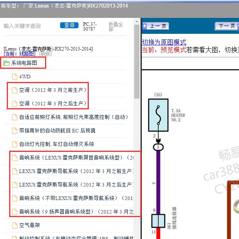Open 自适应前照灯系统 entry
This screenshot has height=239, width=239.
74,117
